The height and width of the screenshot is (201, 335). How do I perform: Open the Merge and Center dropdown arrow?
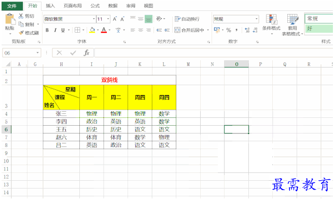tap(208, 30)
